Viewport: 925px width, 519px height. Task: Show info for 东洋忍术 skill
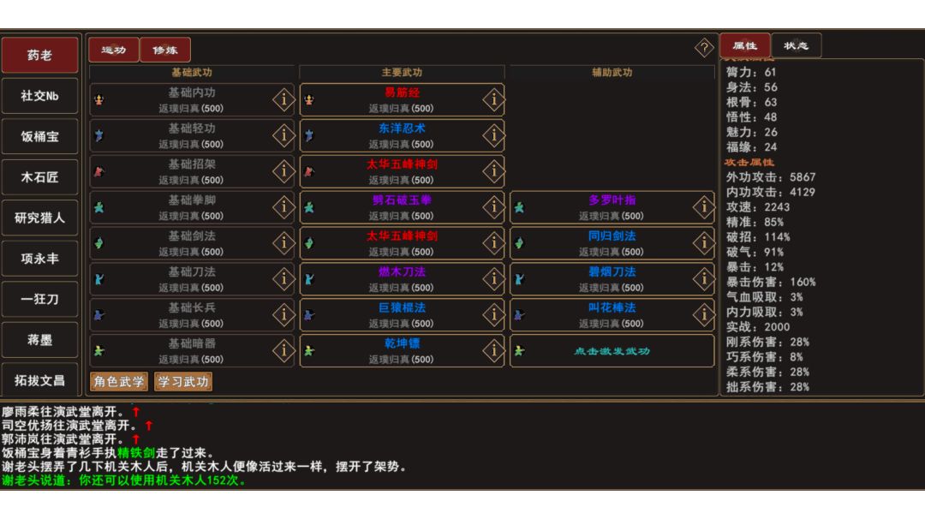point(493,135)
